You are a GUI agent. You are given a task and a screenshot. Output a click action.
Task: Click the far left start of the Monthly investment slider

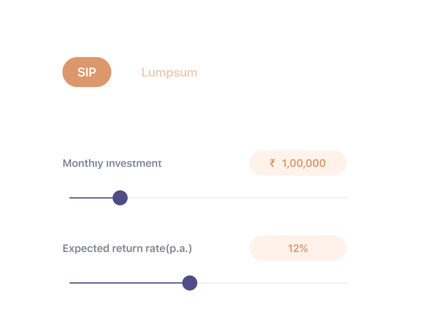click(x=71, y=198)
